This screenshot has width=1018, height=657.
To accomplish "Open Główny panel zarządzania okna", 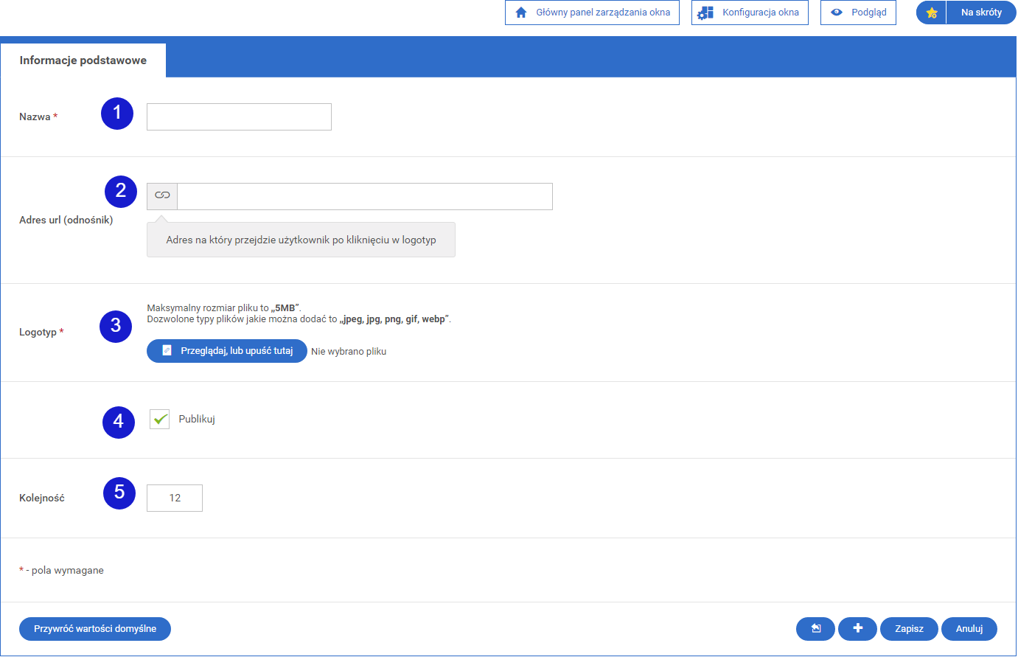I will tap(603, 13).
